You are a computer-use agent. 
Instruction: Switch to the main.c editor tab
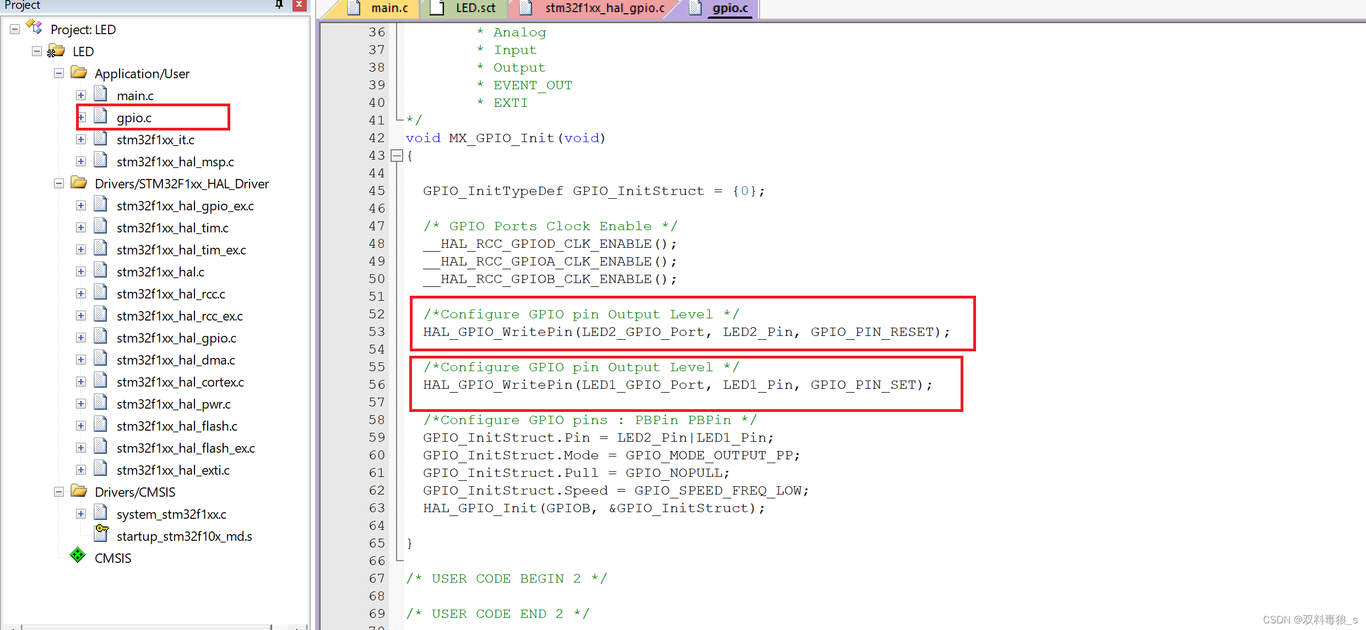pos(379,8)
